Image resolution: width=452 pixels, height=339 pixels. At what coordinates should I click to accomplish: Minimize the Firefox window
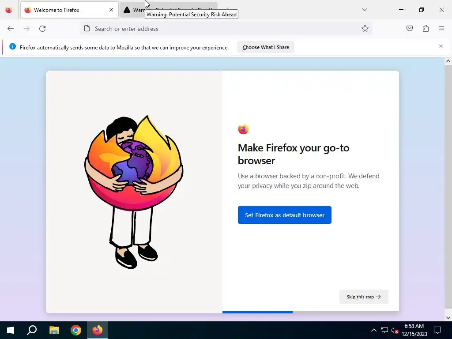click(401, 10)
